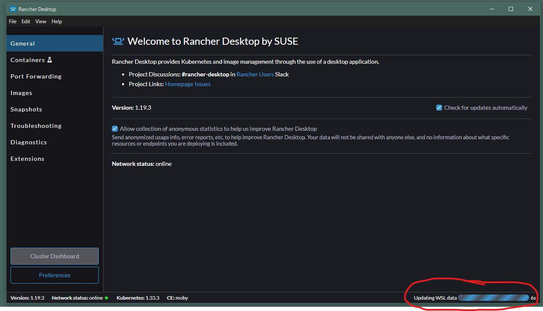The image size is (543, 311).
Task: Minimize the Rancher Desktop window
Action: [x=491, y=9]
